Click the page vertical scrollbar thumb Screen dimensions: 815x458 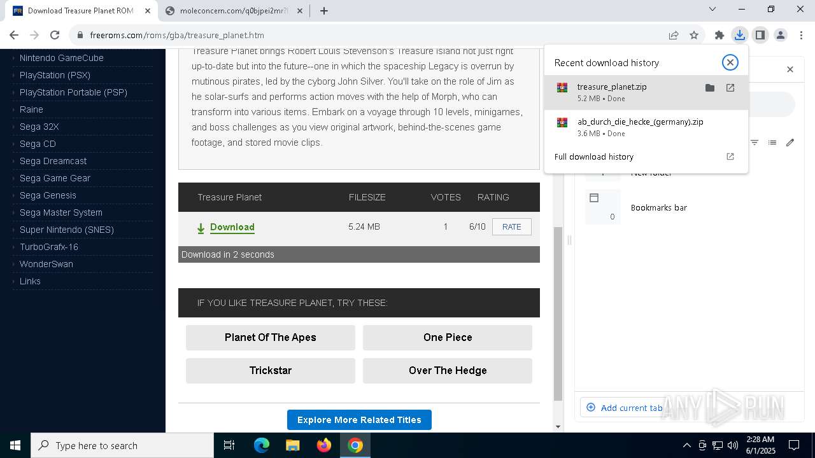point(558,314)
